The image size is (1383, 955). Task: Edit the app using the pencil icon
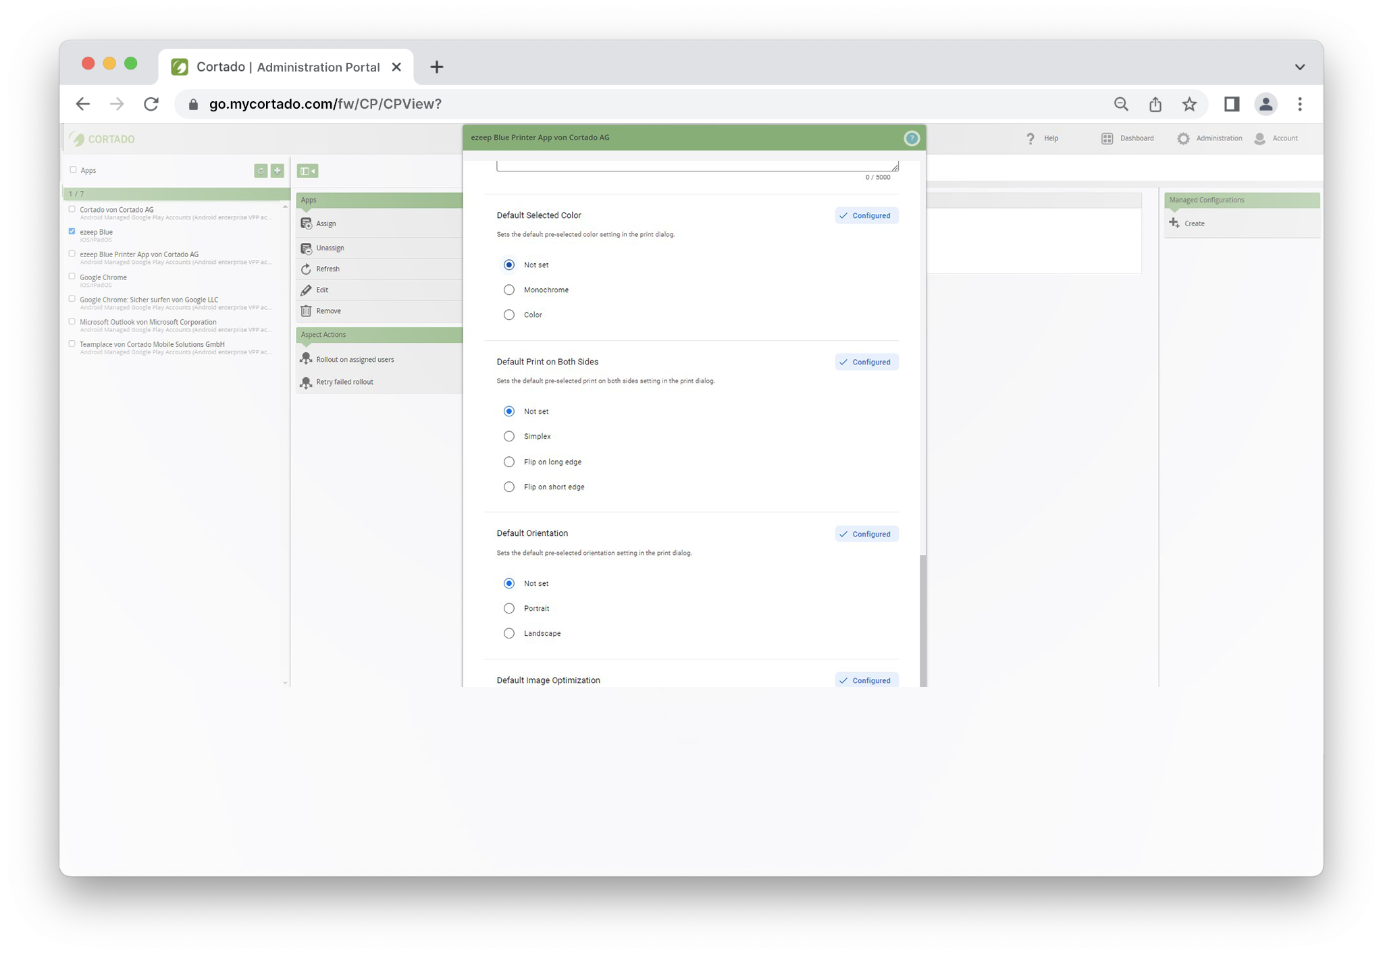click(307, 290)
